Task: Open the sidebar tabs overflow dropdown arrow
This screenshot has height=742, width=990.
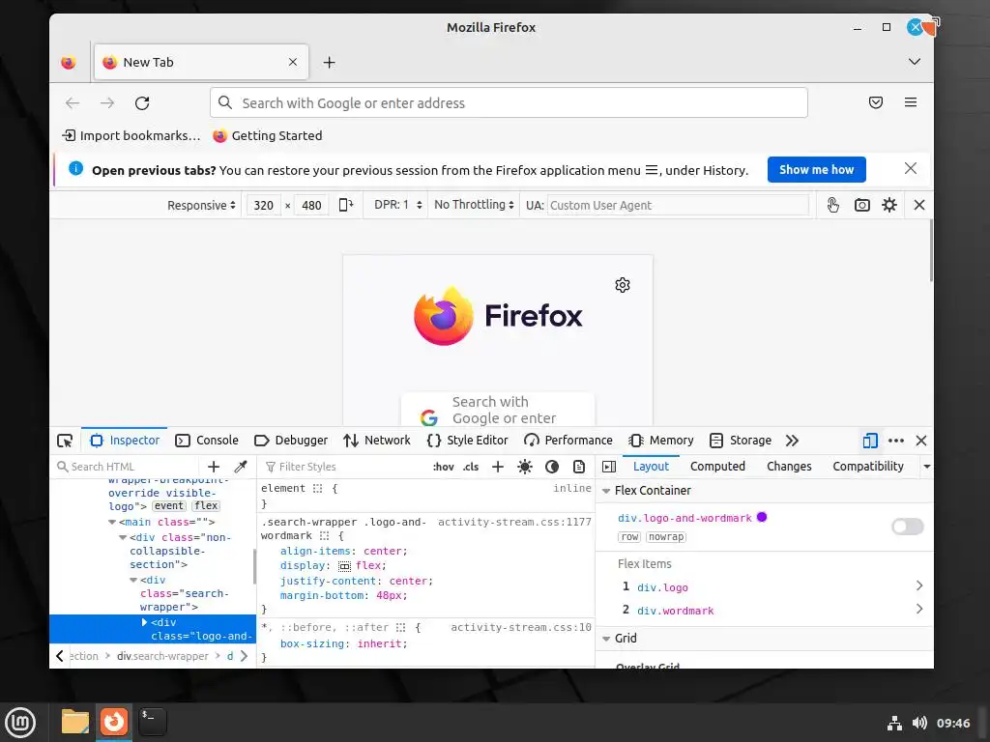Action: pyautogui.click(x=926, y=467)
